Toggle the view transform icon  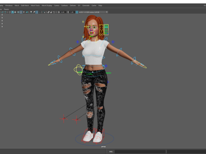pos(77,12)
